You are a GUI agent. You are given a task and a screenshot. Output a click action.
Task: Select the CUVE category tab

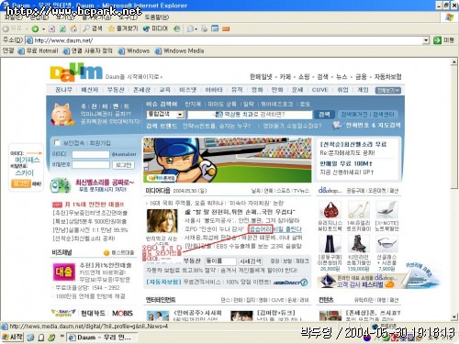(x=319, y=90)
